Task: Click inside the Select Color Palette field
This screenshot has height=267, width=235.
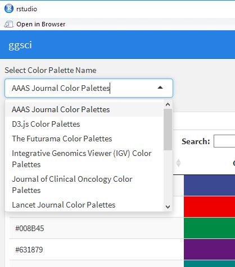Action: (89, 88)
